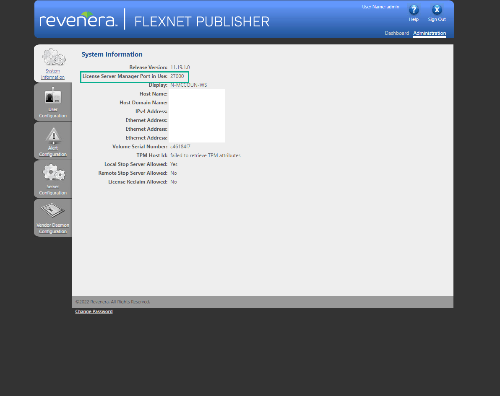Click the 'License Reclaim Allowed:' label

pyautogui.click(x=138, y=182)
